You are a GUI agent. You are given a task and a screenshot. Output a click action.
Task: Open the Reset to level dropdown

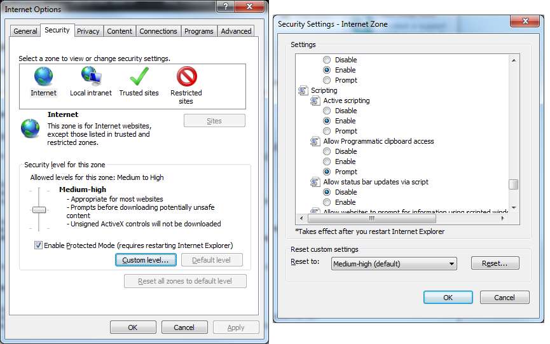(x=394, y=264)
